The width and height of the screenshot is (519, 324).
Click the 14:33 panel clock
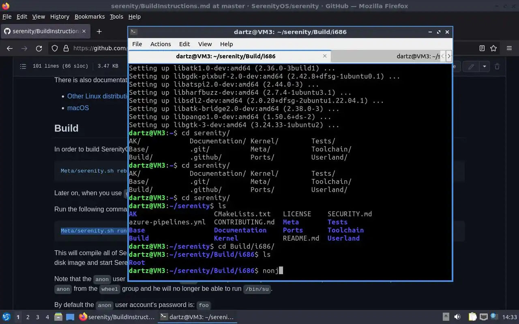click(x=510, y=317)
